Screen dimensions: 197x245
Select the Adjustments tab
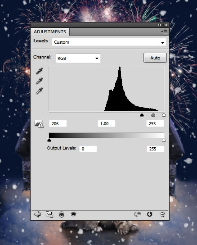tap(50, 32)
